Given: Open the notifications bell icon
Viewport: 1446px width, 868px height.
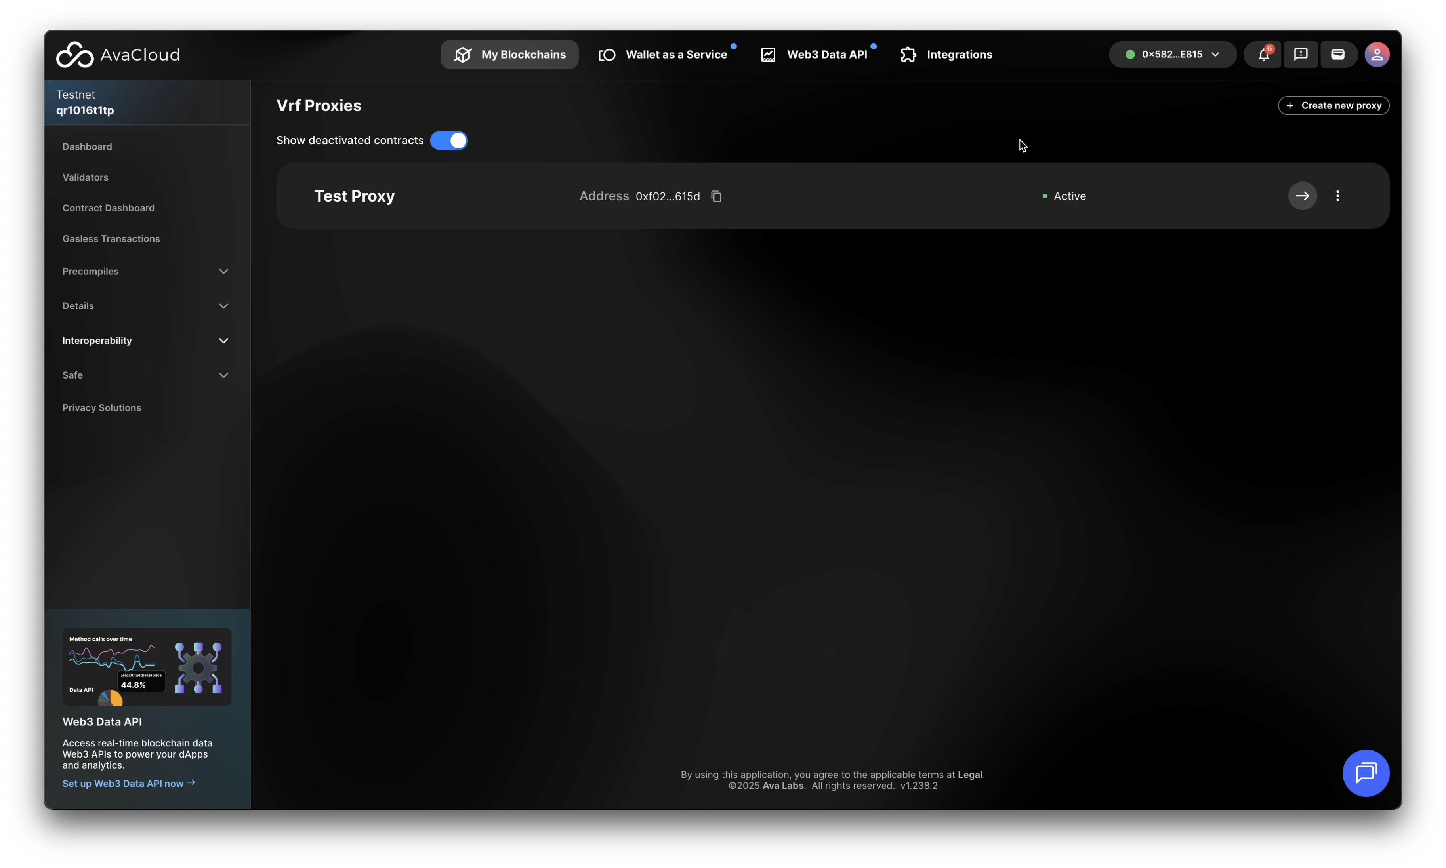Looking at the screenshot, I should [x=1263, y=54].
